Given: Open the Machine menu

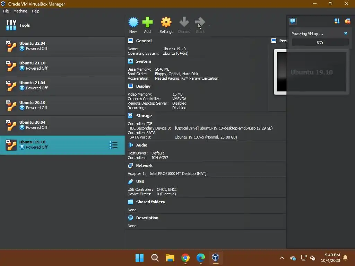Looking at the screenshot, I should tap(20, 11).
